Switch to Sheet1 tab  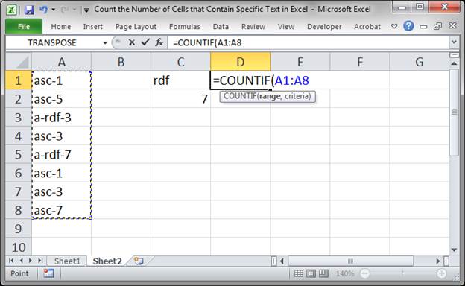click(x=67, y=261)
